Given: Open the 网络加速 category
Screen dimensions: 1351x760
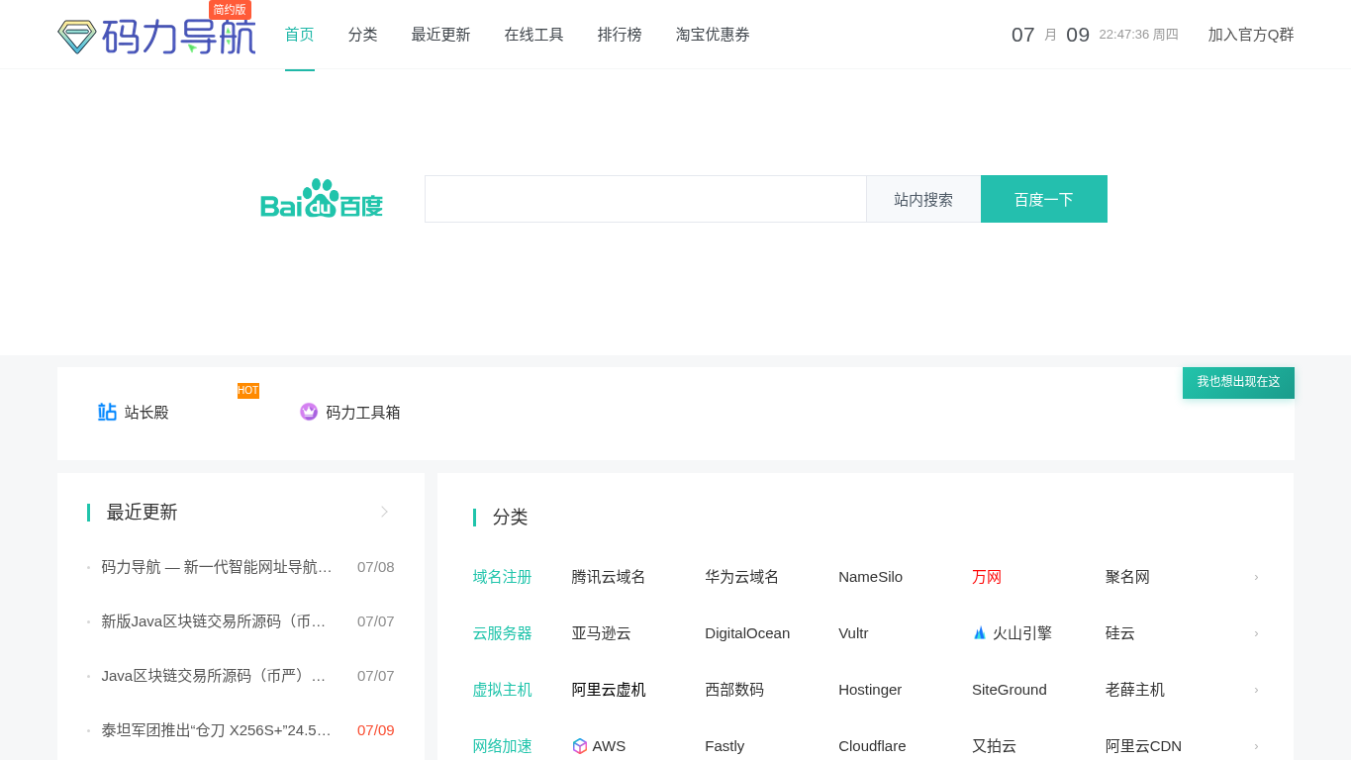Looking at the screenshot, I should coord(503,746).
